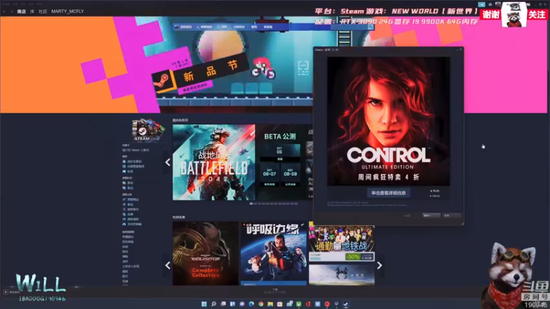Open Control Ultimate Edition cover art in popup
The width and height of the screenshot is (550, 309).
point(388,122)
